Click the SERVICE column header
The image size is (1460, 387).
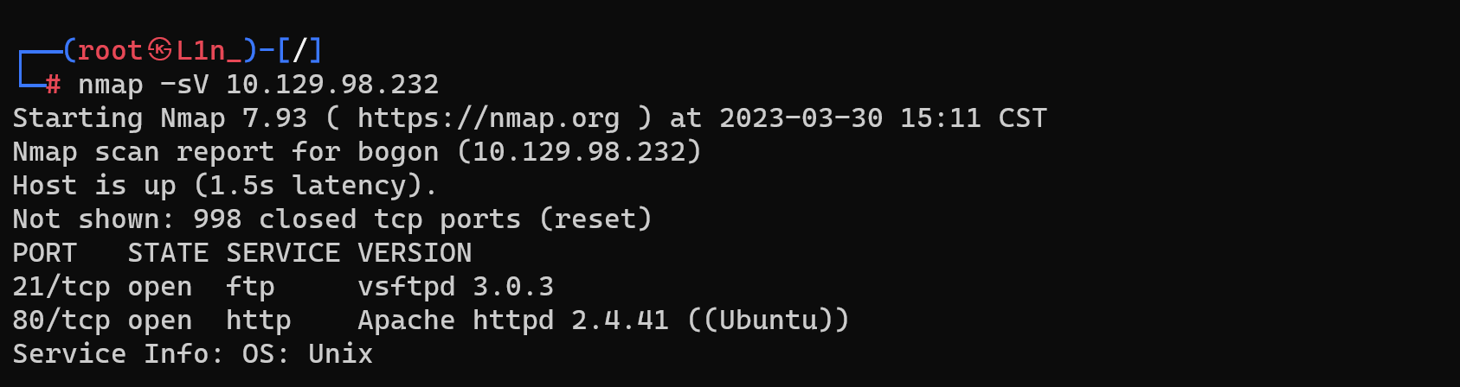coord(283,253)
